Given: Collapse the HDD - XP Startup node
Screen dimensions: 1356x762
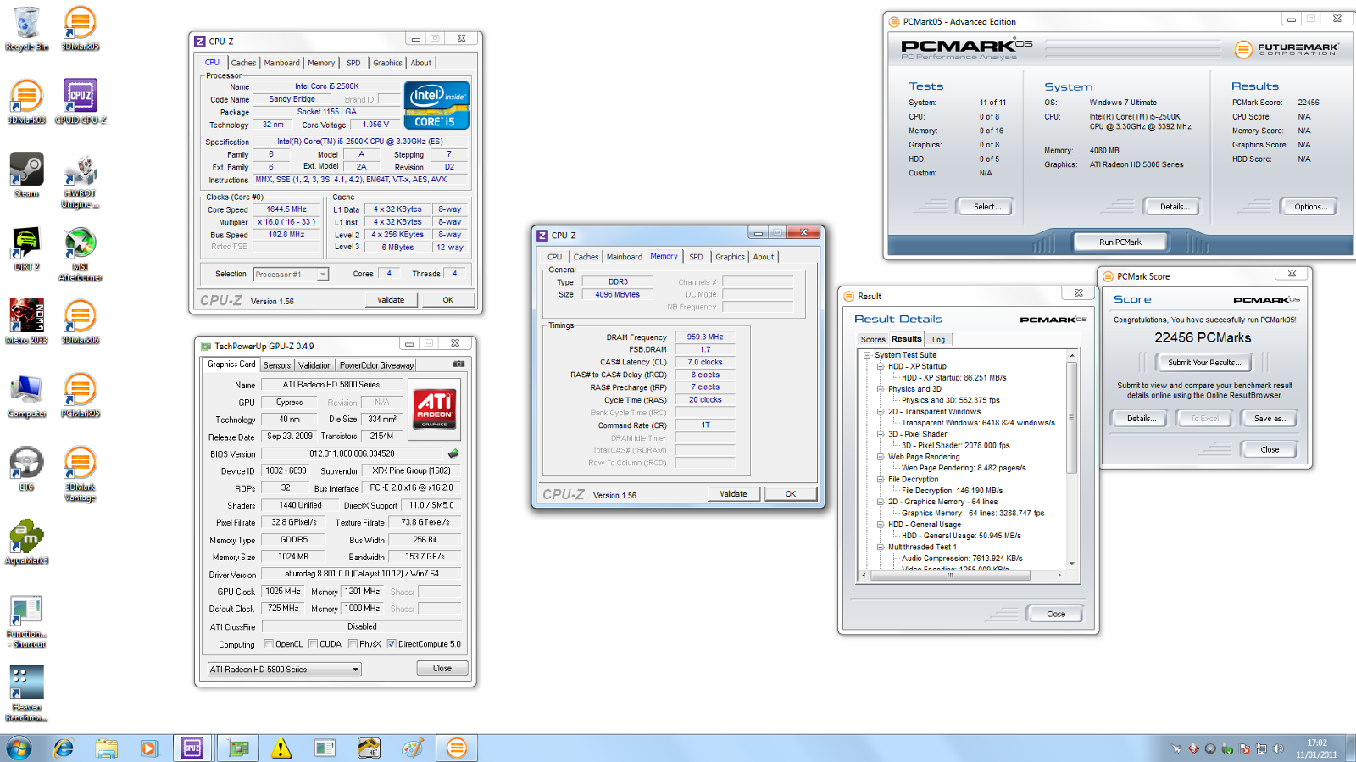Looking at the screenshot, I should [x=881, y=367].
